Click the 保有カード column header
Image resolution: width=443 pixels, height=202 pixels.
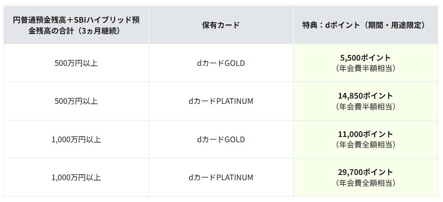tap(221, 25)
